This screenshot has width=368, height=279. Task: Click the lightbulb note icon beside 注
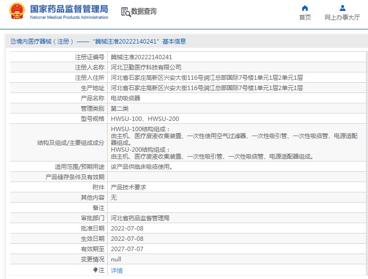pos(95,270)
